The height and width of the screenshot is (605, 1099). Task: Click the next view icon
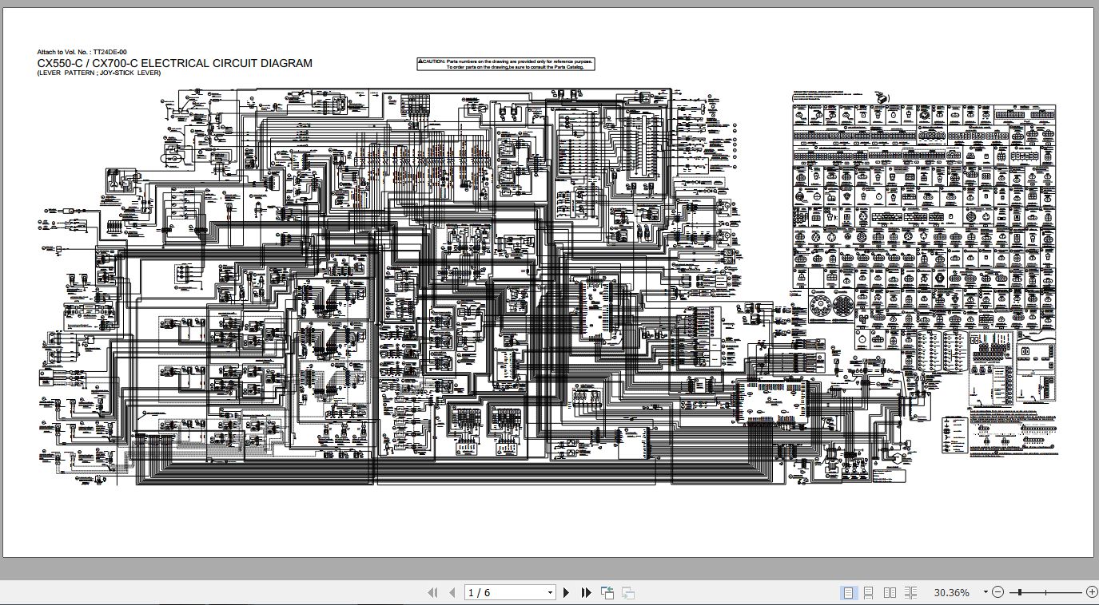coord(628,592)
